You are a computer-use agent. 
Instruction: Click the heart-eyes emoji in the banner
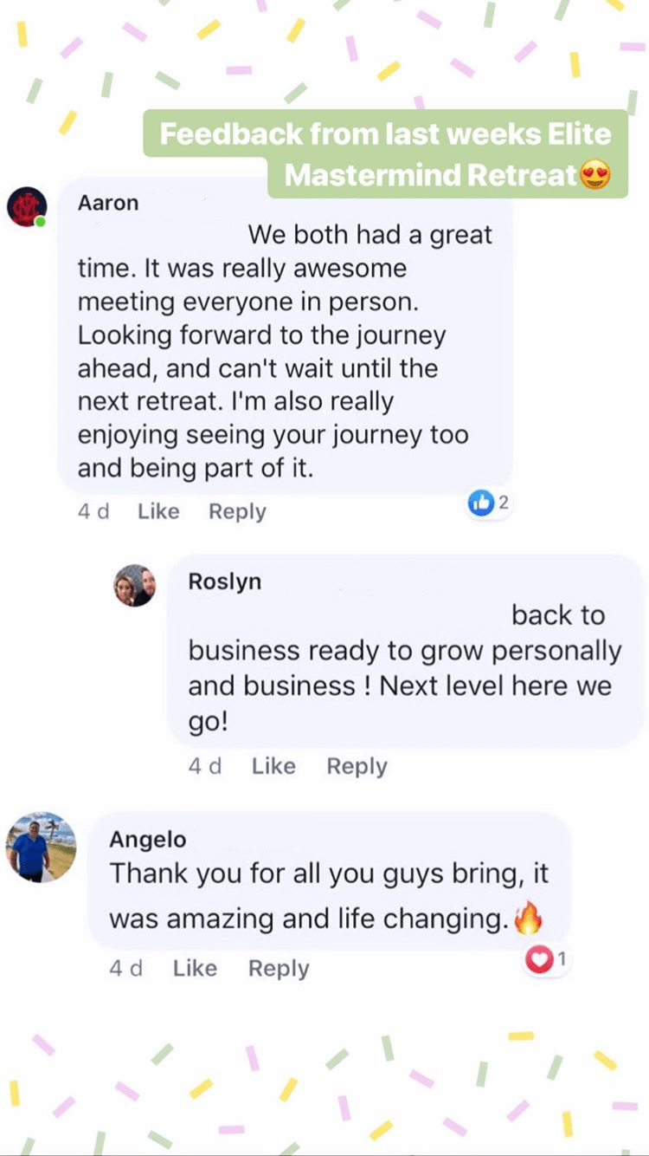coord(595,176)
